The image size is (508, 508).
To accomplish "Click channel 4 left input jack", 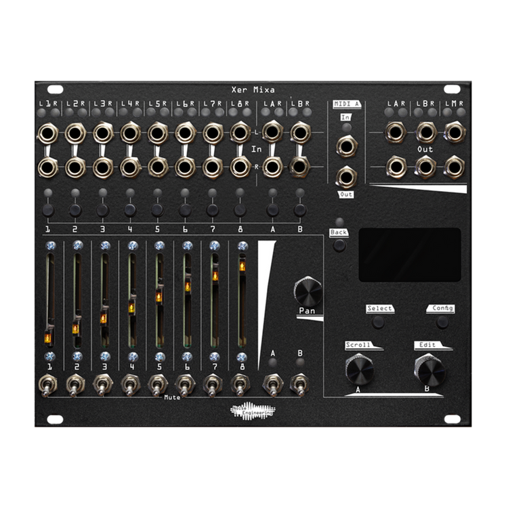I will (x=130, y=133).
